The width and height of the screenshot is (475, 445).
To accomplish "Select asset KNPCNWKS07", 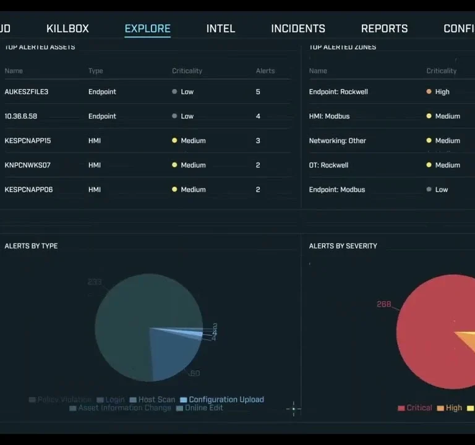I will point(27,165).
